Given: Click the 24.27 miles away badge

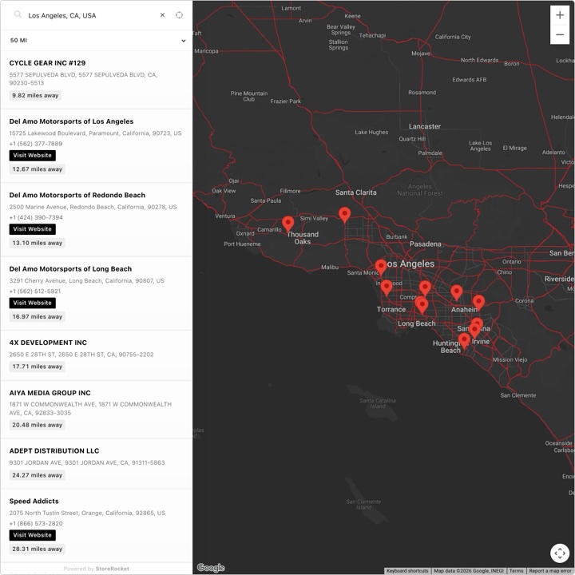Looking at the screenshot, I should pos(37,475).
